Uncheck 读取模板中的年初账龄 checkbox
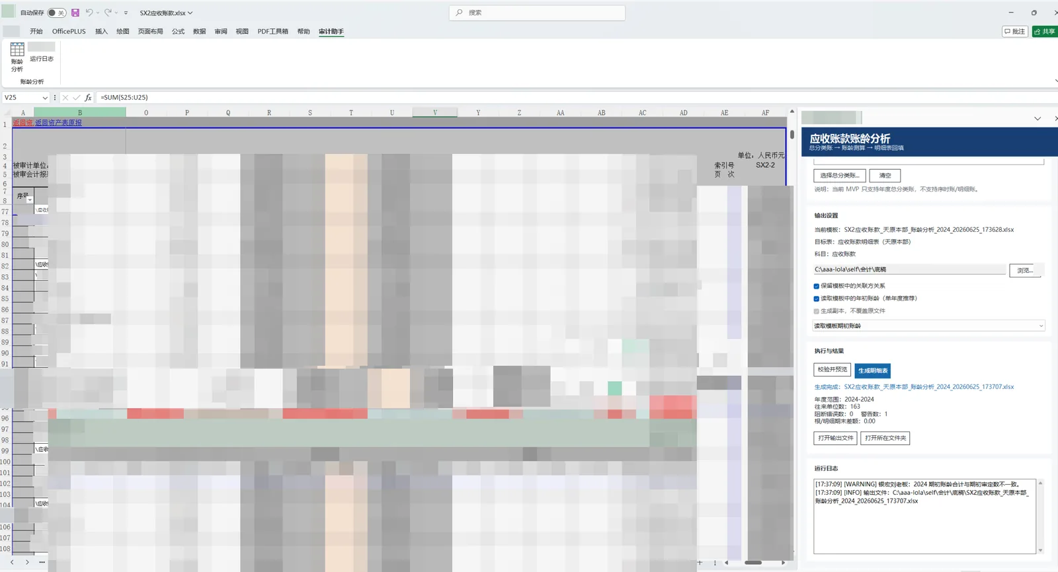1058x572 pixels. pyautogui.click(x=816, y=299)
